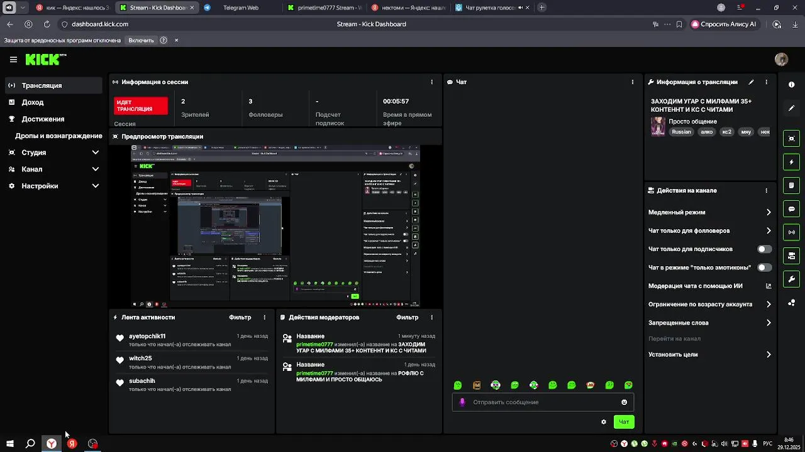805x452 pixels.
Task: Switch to primetime0777 Stream browser tab
Action: click(323, 8)
